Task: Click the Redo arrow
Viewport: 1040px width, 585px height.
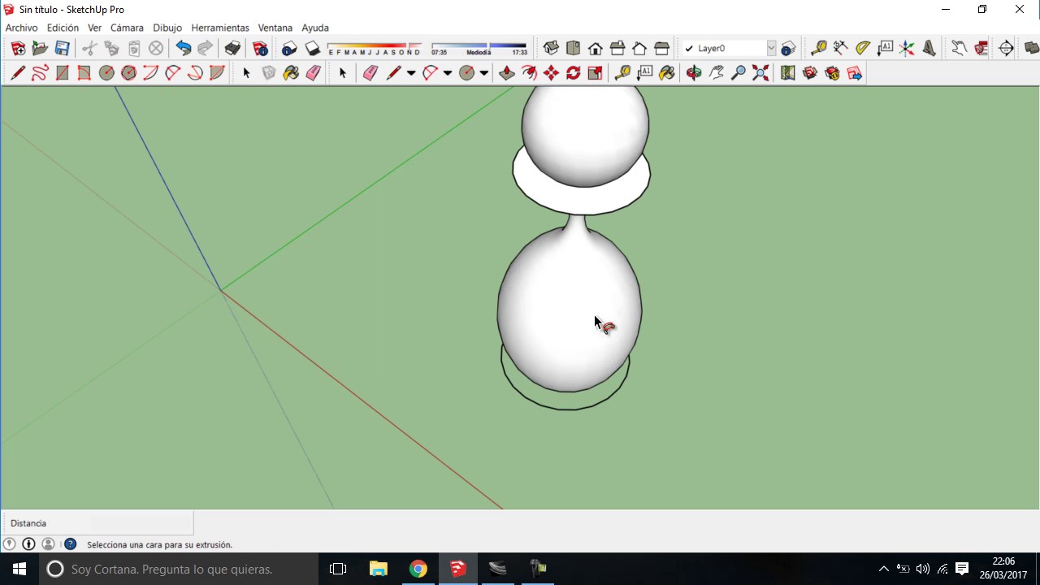Action: 205,48
